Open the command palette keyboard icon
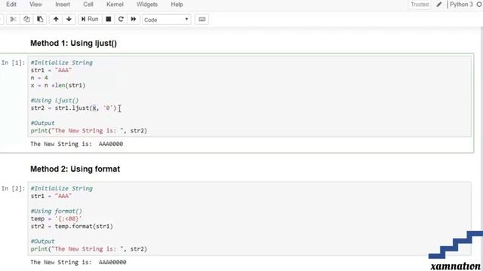 [x=202, y=20]
